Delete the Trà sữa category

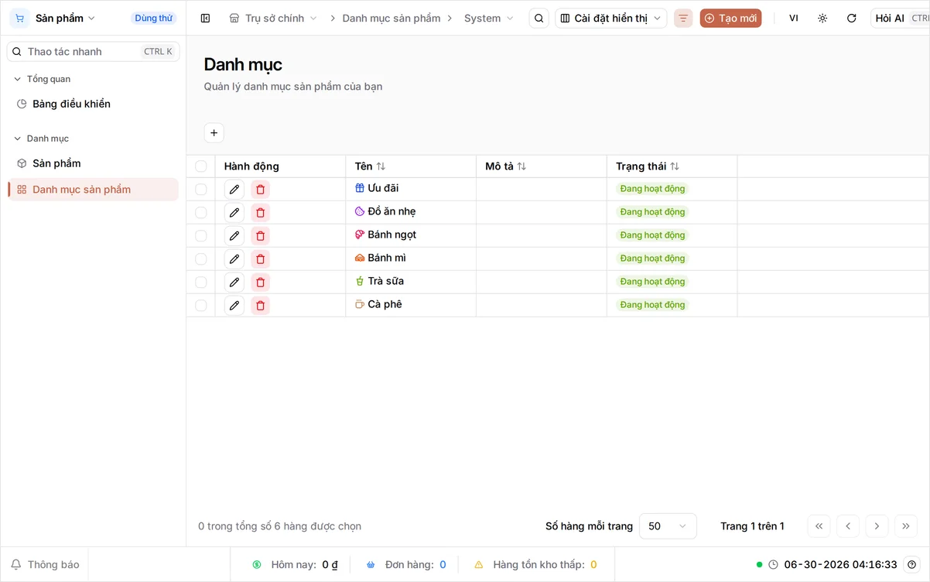260,282
